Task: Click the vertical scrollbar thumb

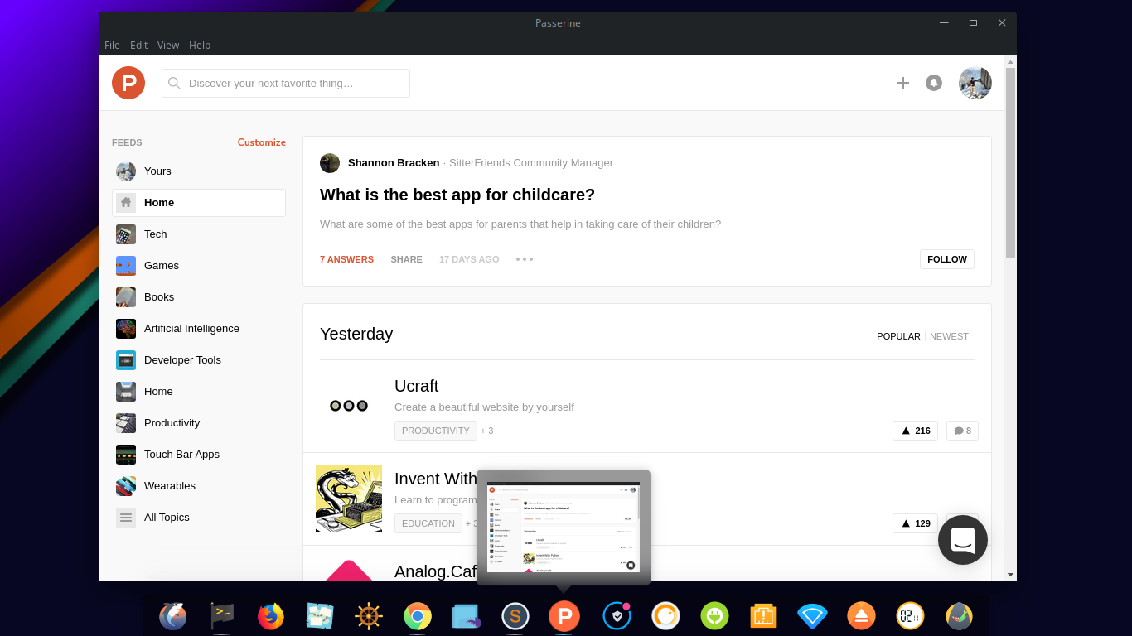Action: (1010, 163)
